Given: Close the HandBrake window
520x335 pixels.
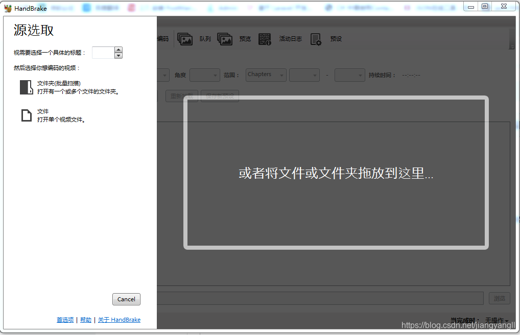Looking at the screenshot, I should point(504,7).
